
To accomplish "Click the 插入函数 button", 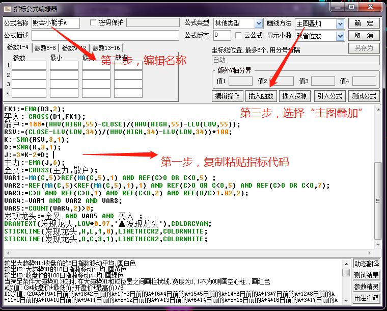I will (261, 96).
